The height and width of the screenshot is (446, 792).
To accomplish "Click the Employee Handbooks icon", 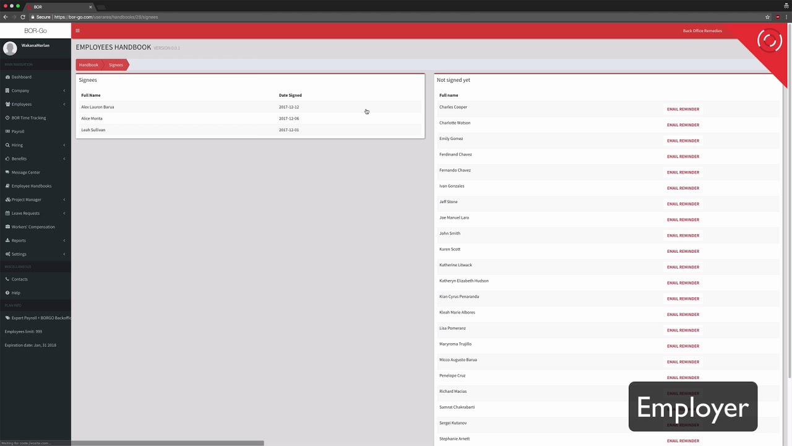I will click(x=7, y=186).
